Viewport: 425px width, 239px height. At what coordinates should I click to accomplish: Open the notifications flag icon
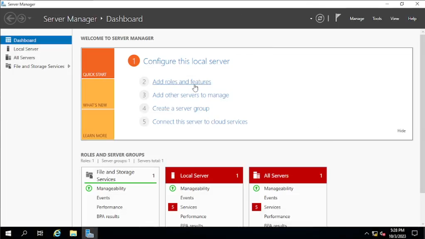338,18
